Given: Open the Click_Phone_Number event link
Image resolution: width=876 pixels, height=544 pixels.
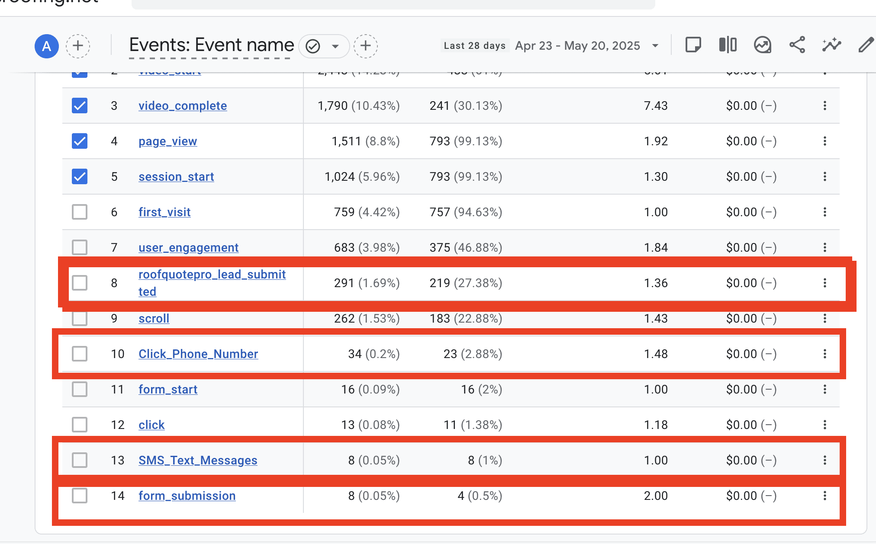Looking at the screenshot, I should (x=198, y=354).
